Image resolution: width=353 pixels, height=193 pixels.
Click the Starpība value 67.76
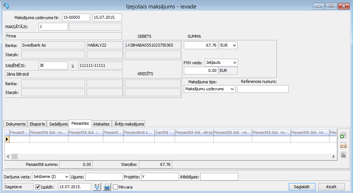156,164
